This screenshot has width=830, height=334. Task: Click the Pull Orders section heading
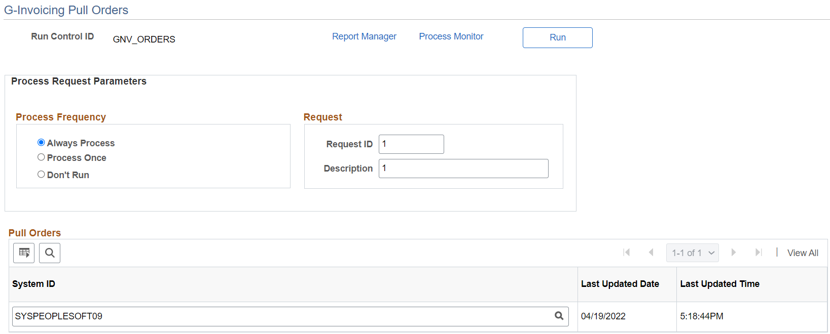(x=34, y=233)
